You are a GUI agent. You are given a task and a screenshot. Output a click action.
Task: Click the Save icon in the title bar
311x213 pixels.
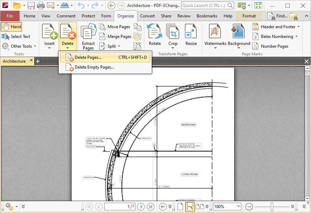click(x=31, y=6)
